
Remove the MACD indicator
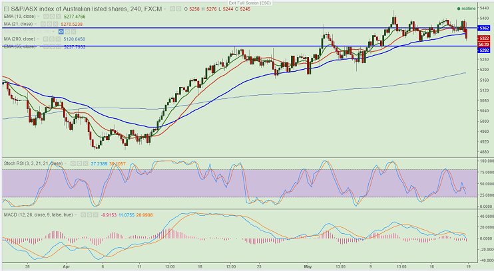(x=96, y=215)
